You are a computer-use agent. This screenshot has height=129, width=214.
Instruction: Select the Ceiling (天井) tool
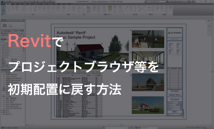pos(40,9)
